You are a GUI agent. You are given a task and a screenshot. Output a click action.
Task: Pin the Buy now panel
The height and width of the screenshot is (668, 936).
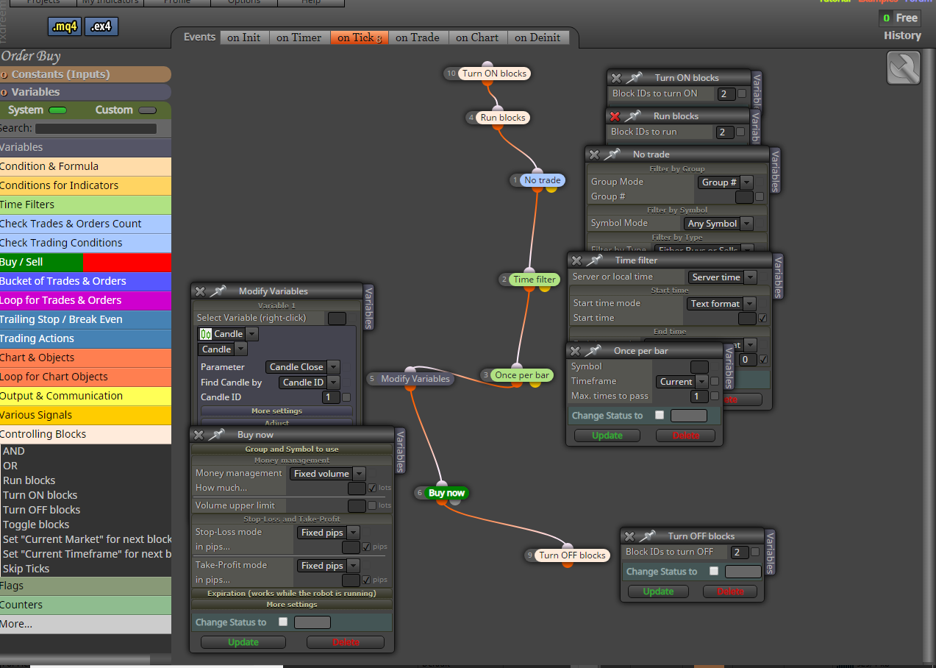[x=216, y=435]
